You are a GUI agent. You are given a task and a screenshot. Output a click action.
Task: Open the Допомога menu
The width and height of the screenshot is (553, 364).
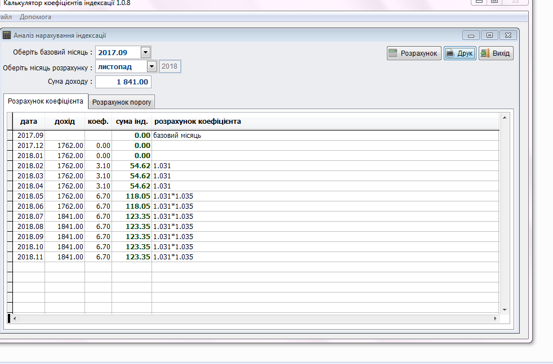pos(35,17)
